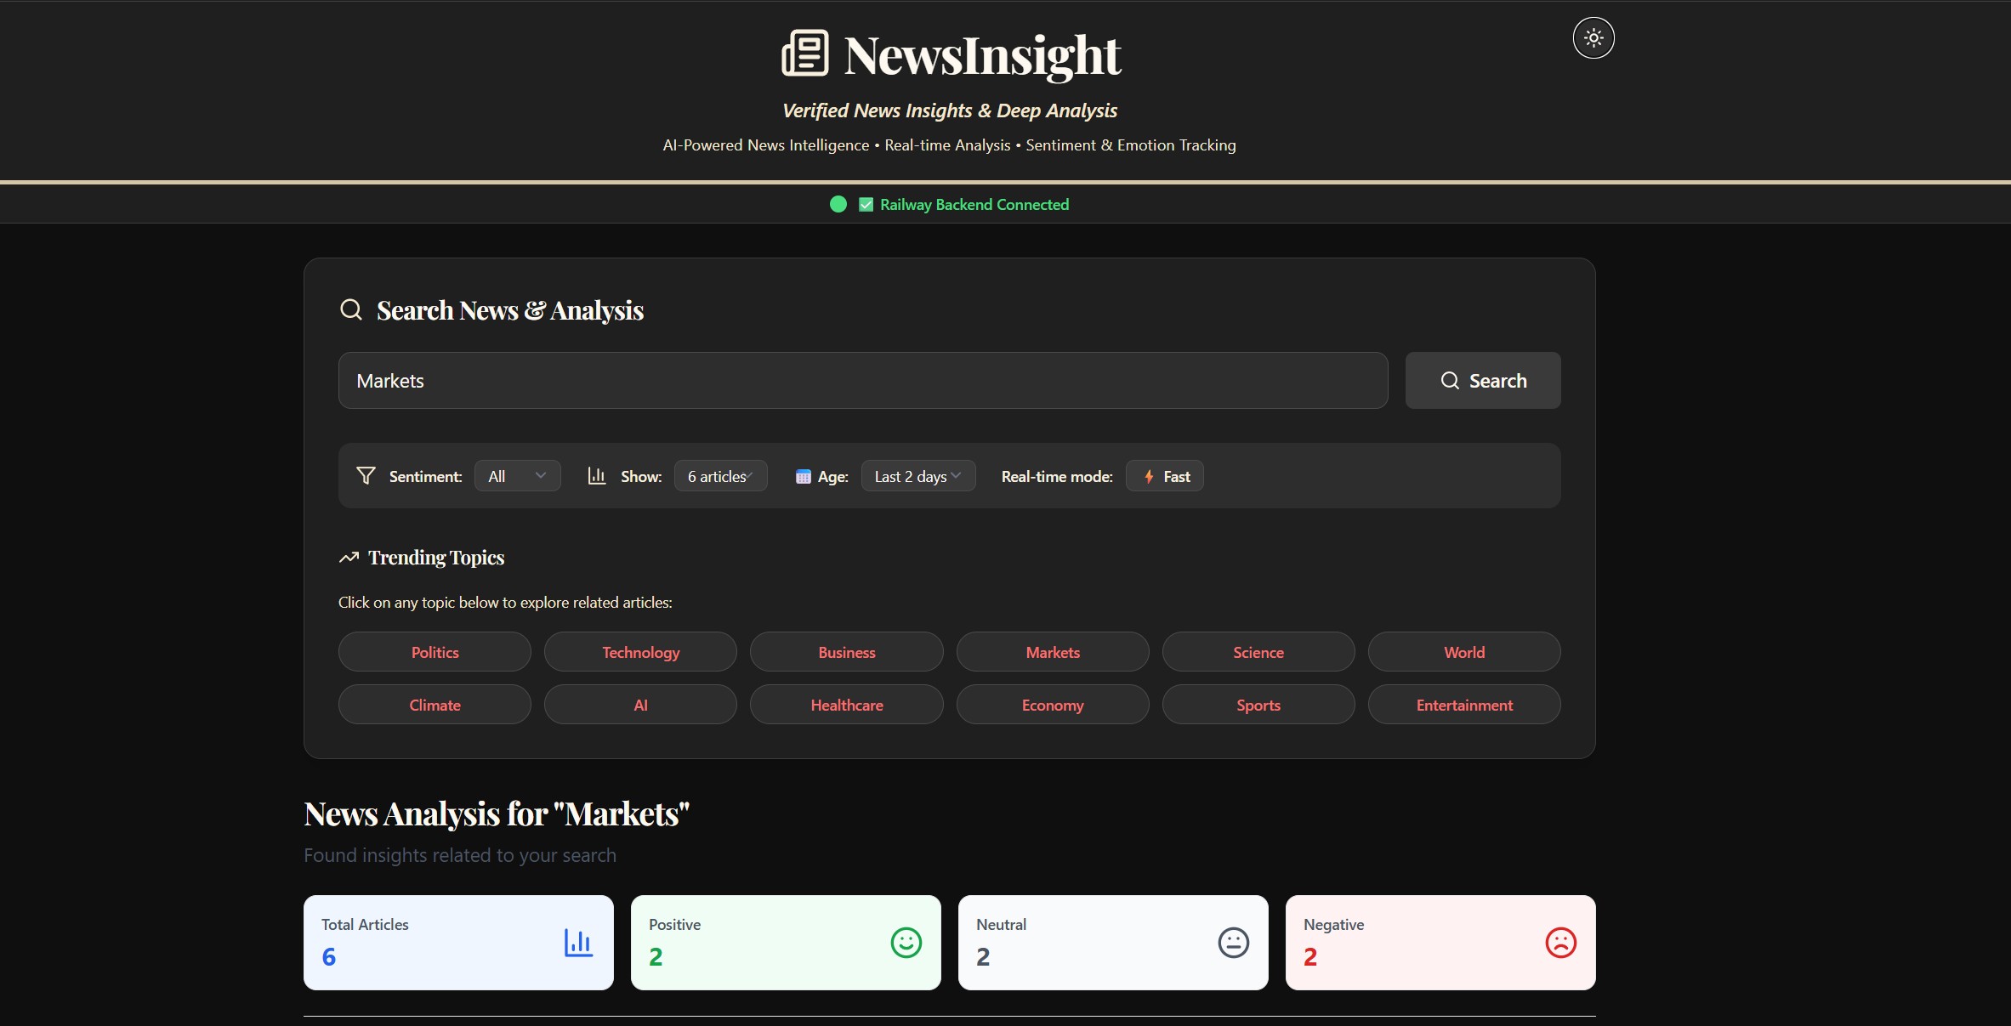Screen dimensions: 2011x1026
Task: Expand the Age Last 2 days dropdown
Action: (x=917, y=476)
